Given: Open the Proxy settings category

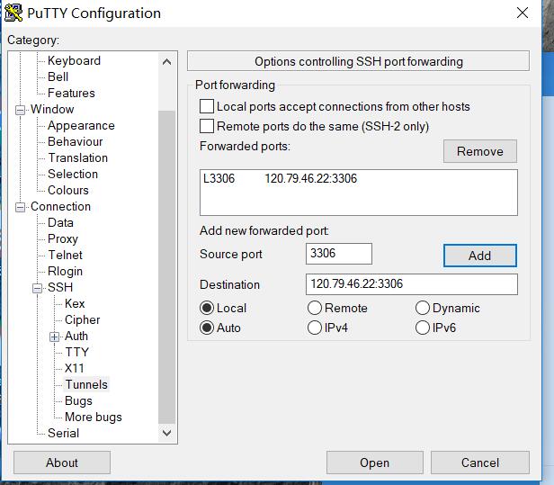Looking at the screenshot, I should click(63, 239).
